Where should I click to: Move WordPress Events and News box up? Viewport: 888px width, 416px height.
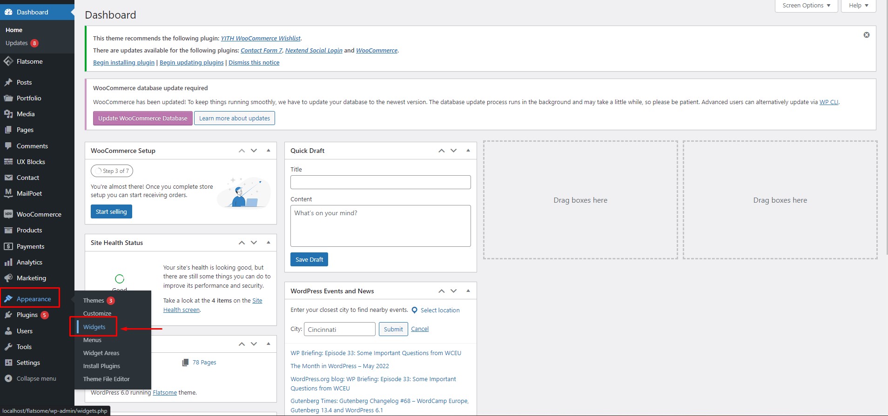(441, 291)
